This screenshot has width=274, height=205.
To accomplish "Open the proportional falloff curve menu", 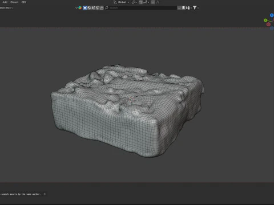I will pyautogui.click(x=158, y=2).
